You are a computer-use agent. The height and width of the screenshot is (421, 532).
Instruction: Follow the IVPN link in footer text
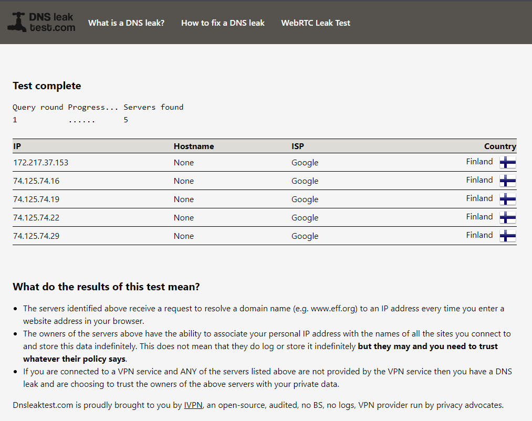click(193, 405)
